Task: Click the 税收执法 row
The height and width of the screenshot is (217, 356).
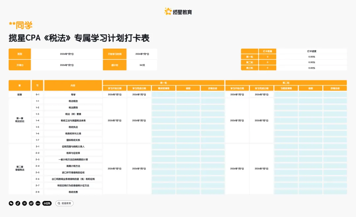Action: tap(73, 127)
